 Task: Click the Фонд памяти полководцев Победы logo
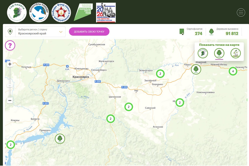pyautogui.click(x=61, y=12)
